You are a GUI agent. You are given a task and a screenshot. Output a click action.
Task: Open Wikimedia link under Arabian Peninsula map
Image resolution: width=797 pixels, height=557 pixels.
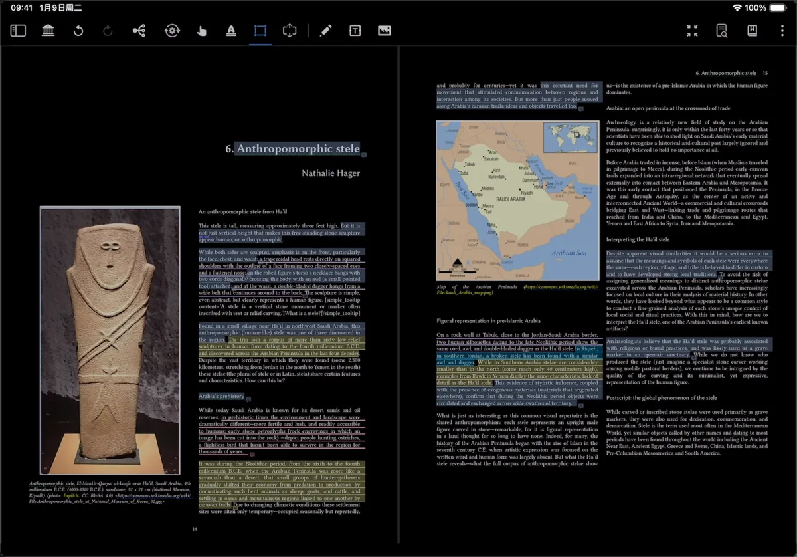[517, 290]
